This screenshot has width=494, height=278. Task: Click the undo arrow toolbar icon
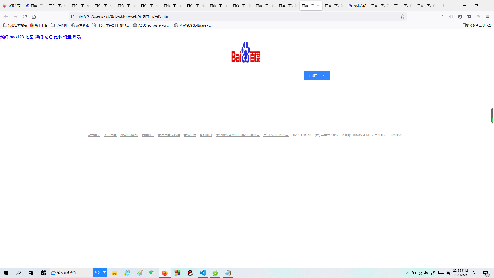point(479,16)
